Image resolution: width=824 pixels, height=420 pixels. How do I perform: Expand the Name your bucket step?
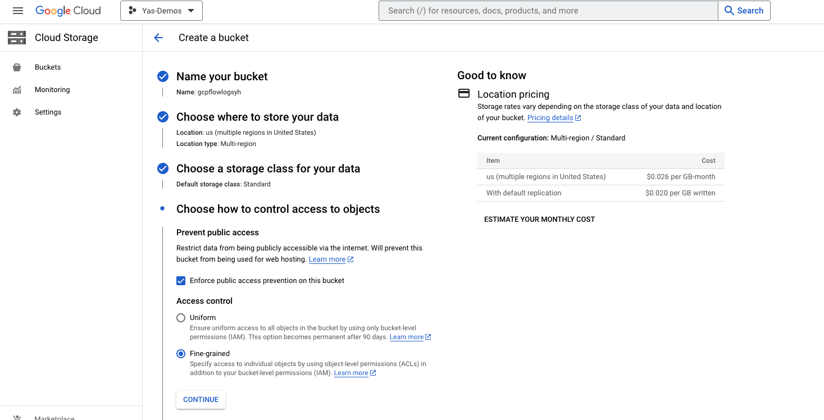pos(222,76)
